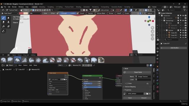
Task: Open Slot 1 material slot dropdown
Action: coord(63,65)
